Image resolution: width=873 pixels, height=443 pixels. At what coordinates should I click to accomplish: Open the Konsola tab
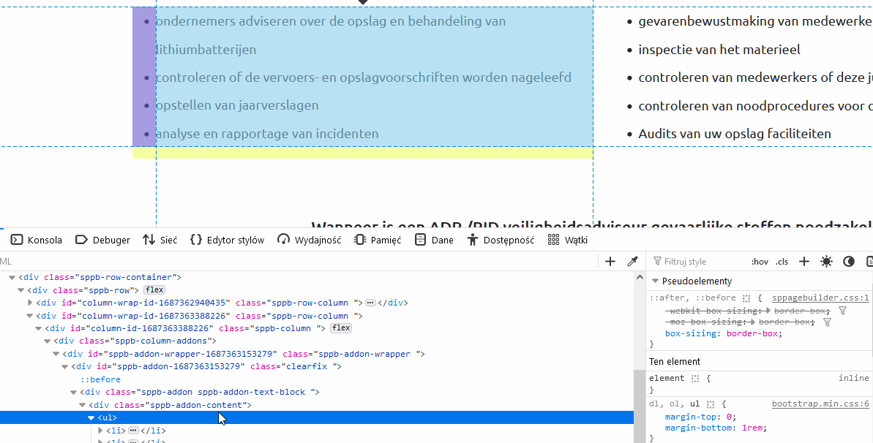[37, 240]
